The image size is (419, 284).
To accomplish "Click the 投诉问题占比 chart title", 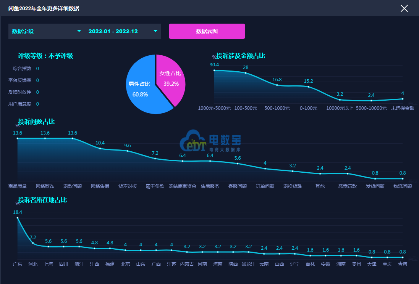I will (x=36, y=122).
